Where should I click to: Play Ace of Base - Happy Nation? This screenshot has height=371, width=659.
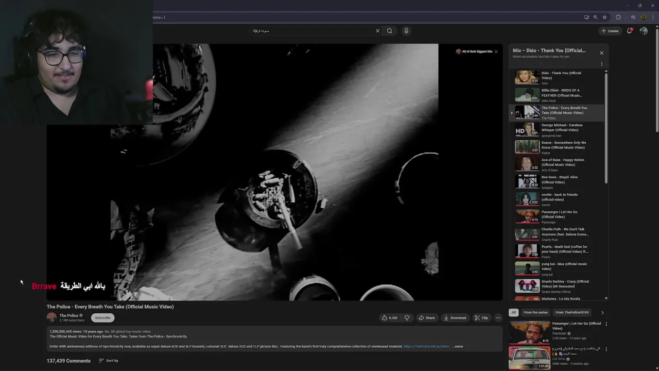(557, 164)
